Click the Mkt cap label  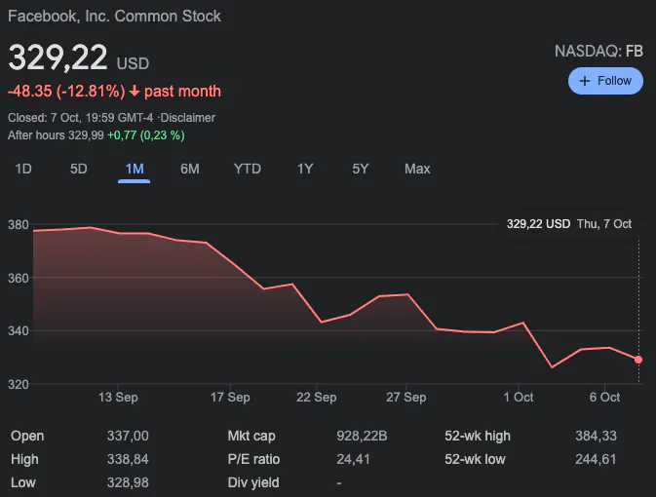click(251, 436)
